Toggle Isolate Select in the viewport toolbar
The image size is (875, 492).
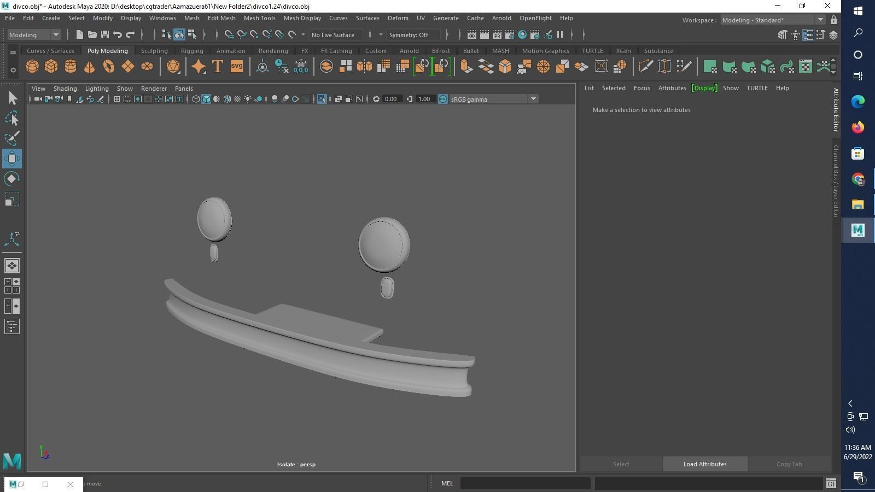(x=322, y=99)
